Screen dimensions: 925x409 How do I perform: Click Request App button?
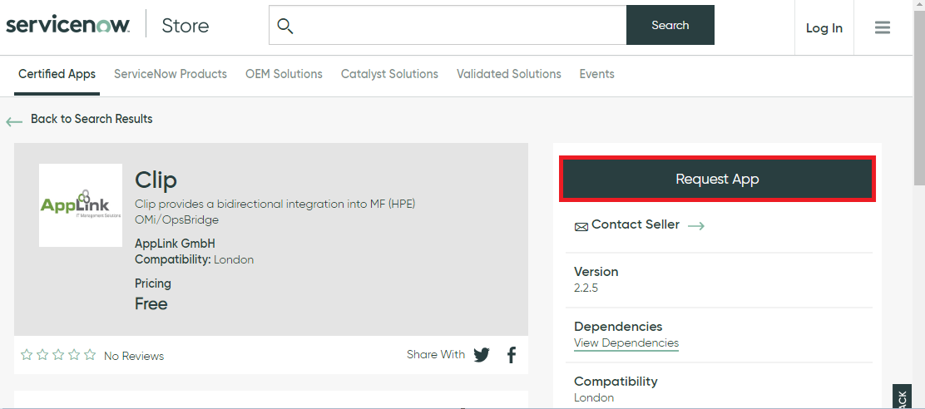coord(717,180)
